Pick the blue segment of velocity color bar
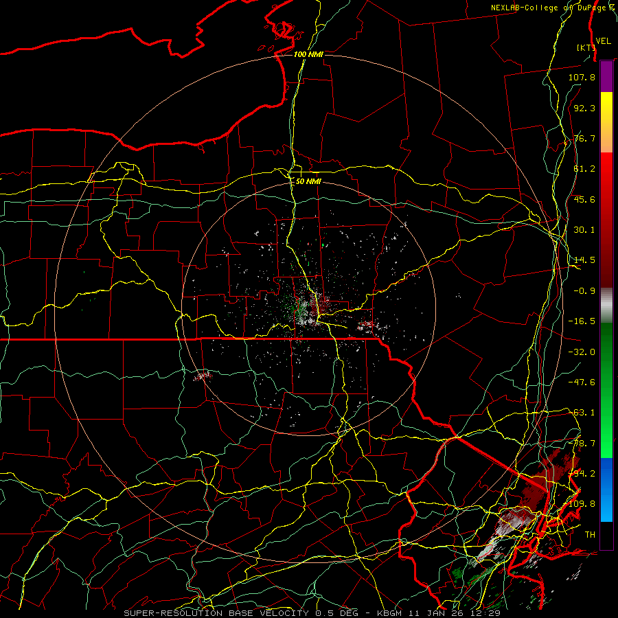Screen dimensions: 618x618 click(x=606, y=490)
